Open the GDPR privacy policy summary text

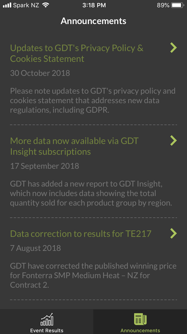point(93,100)
